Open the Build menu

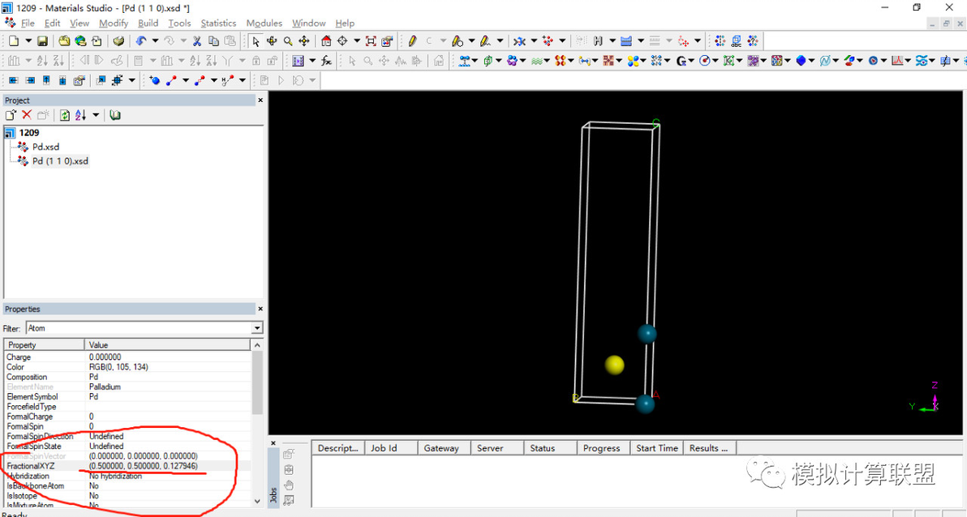pyautogui.click(x=148, y=23)
